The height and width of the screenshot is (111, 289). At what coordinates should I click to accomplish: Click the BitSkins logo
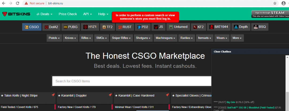pyautogui.click(x=16, y=14)
